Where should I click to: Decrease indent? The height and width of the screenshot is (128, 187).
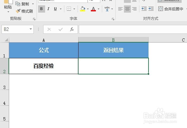(x=144, y=9)
